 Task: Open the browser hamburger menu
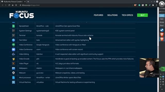156,5
